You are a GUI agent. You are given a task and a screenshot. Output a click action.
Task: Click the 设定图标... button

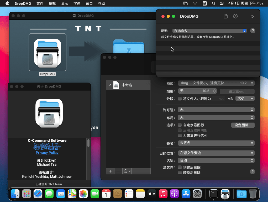(243, 125)
